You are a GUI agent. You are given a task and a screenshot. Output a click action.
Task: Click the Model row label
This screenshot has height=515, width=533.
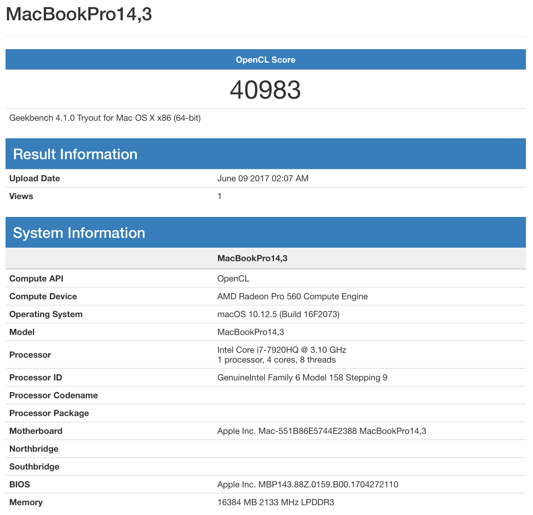(x=22, y=332)
